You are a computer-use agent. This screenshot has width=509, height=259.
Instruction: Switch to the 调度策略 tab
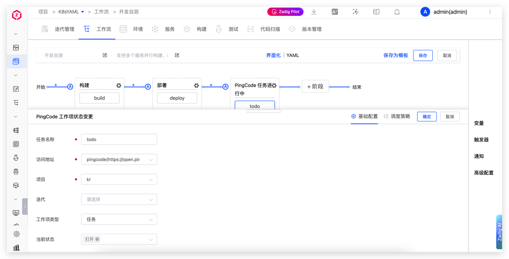coord(397,116)
